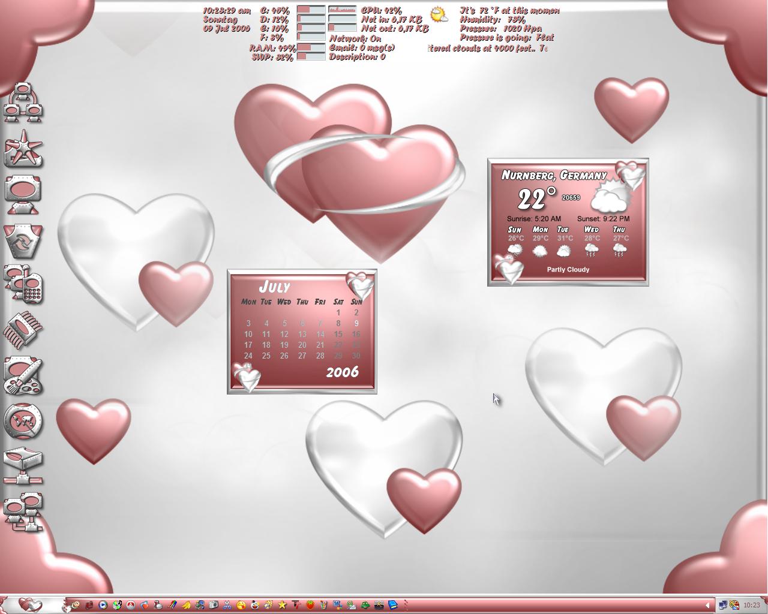The image size is (768, 614).
Task: Click the taskbar clock showing 10:23
Action: tap(751, 606)
